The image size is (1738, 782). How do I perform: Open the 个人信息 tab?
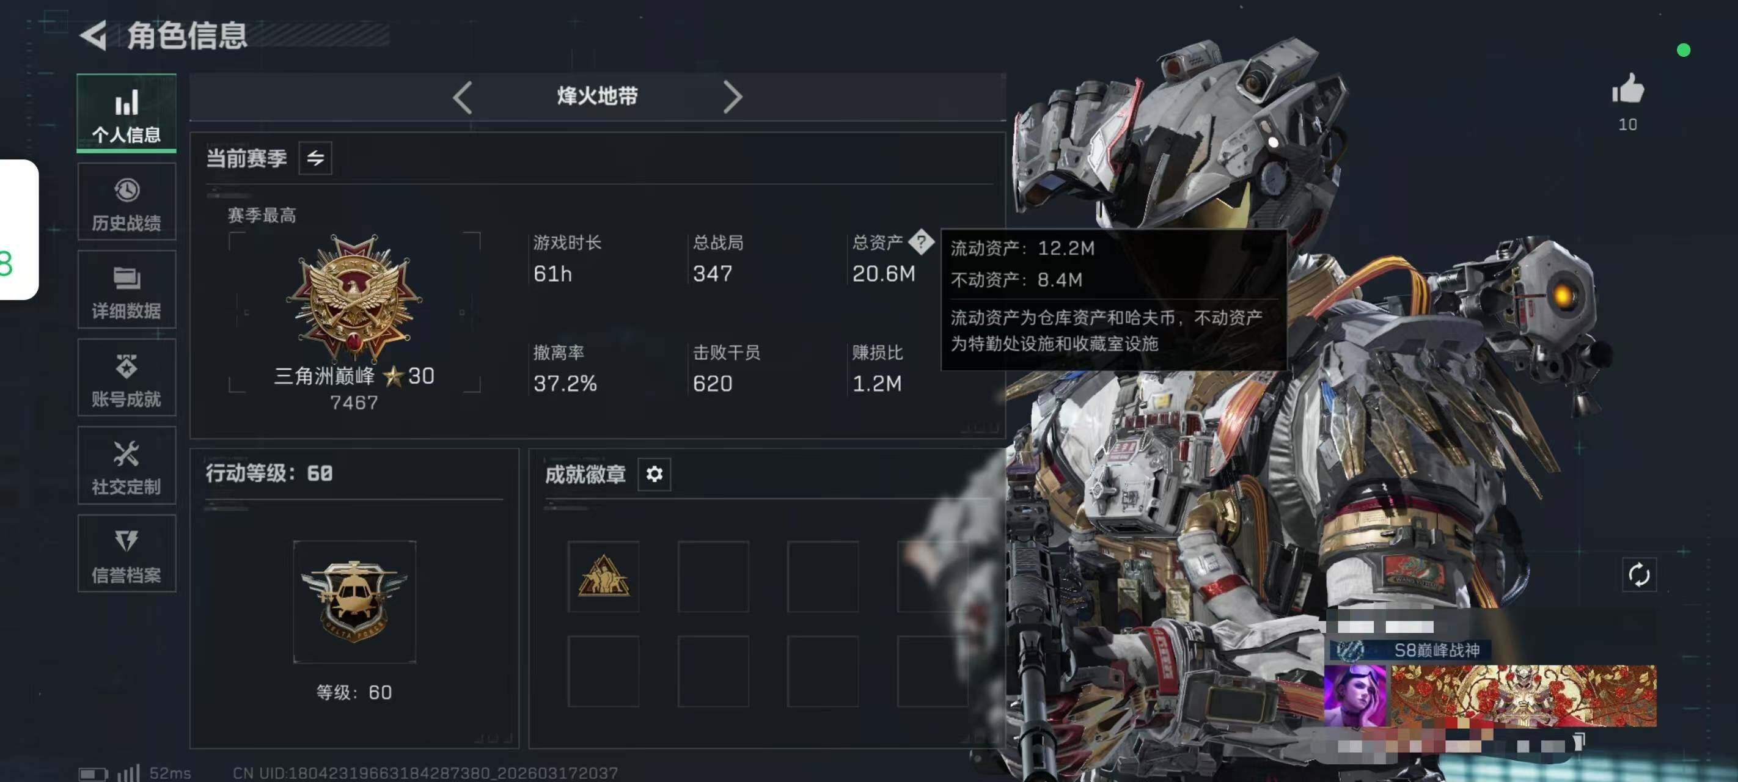click(126, 114)
